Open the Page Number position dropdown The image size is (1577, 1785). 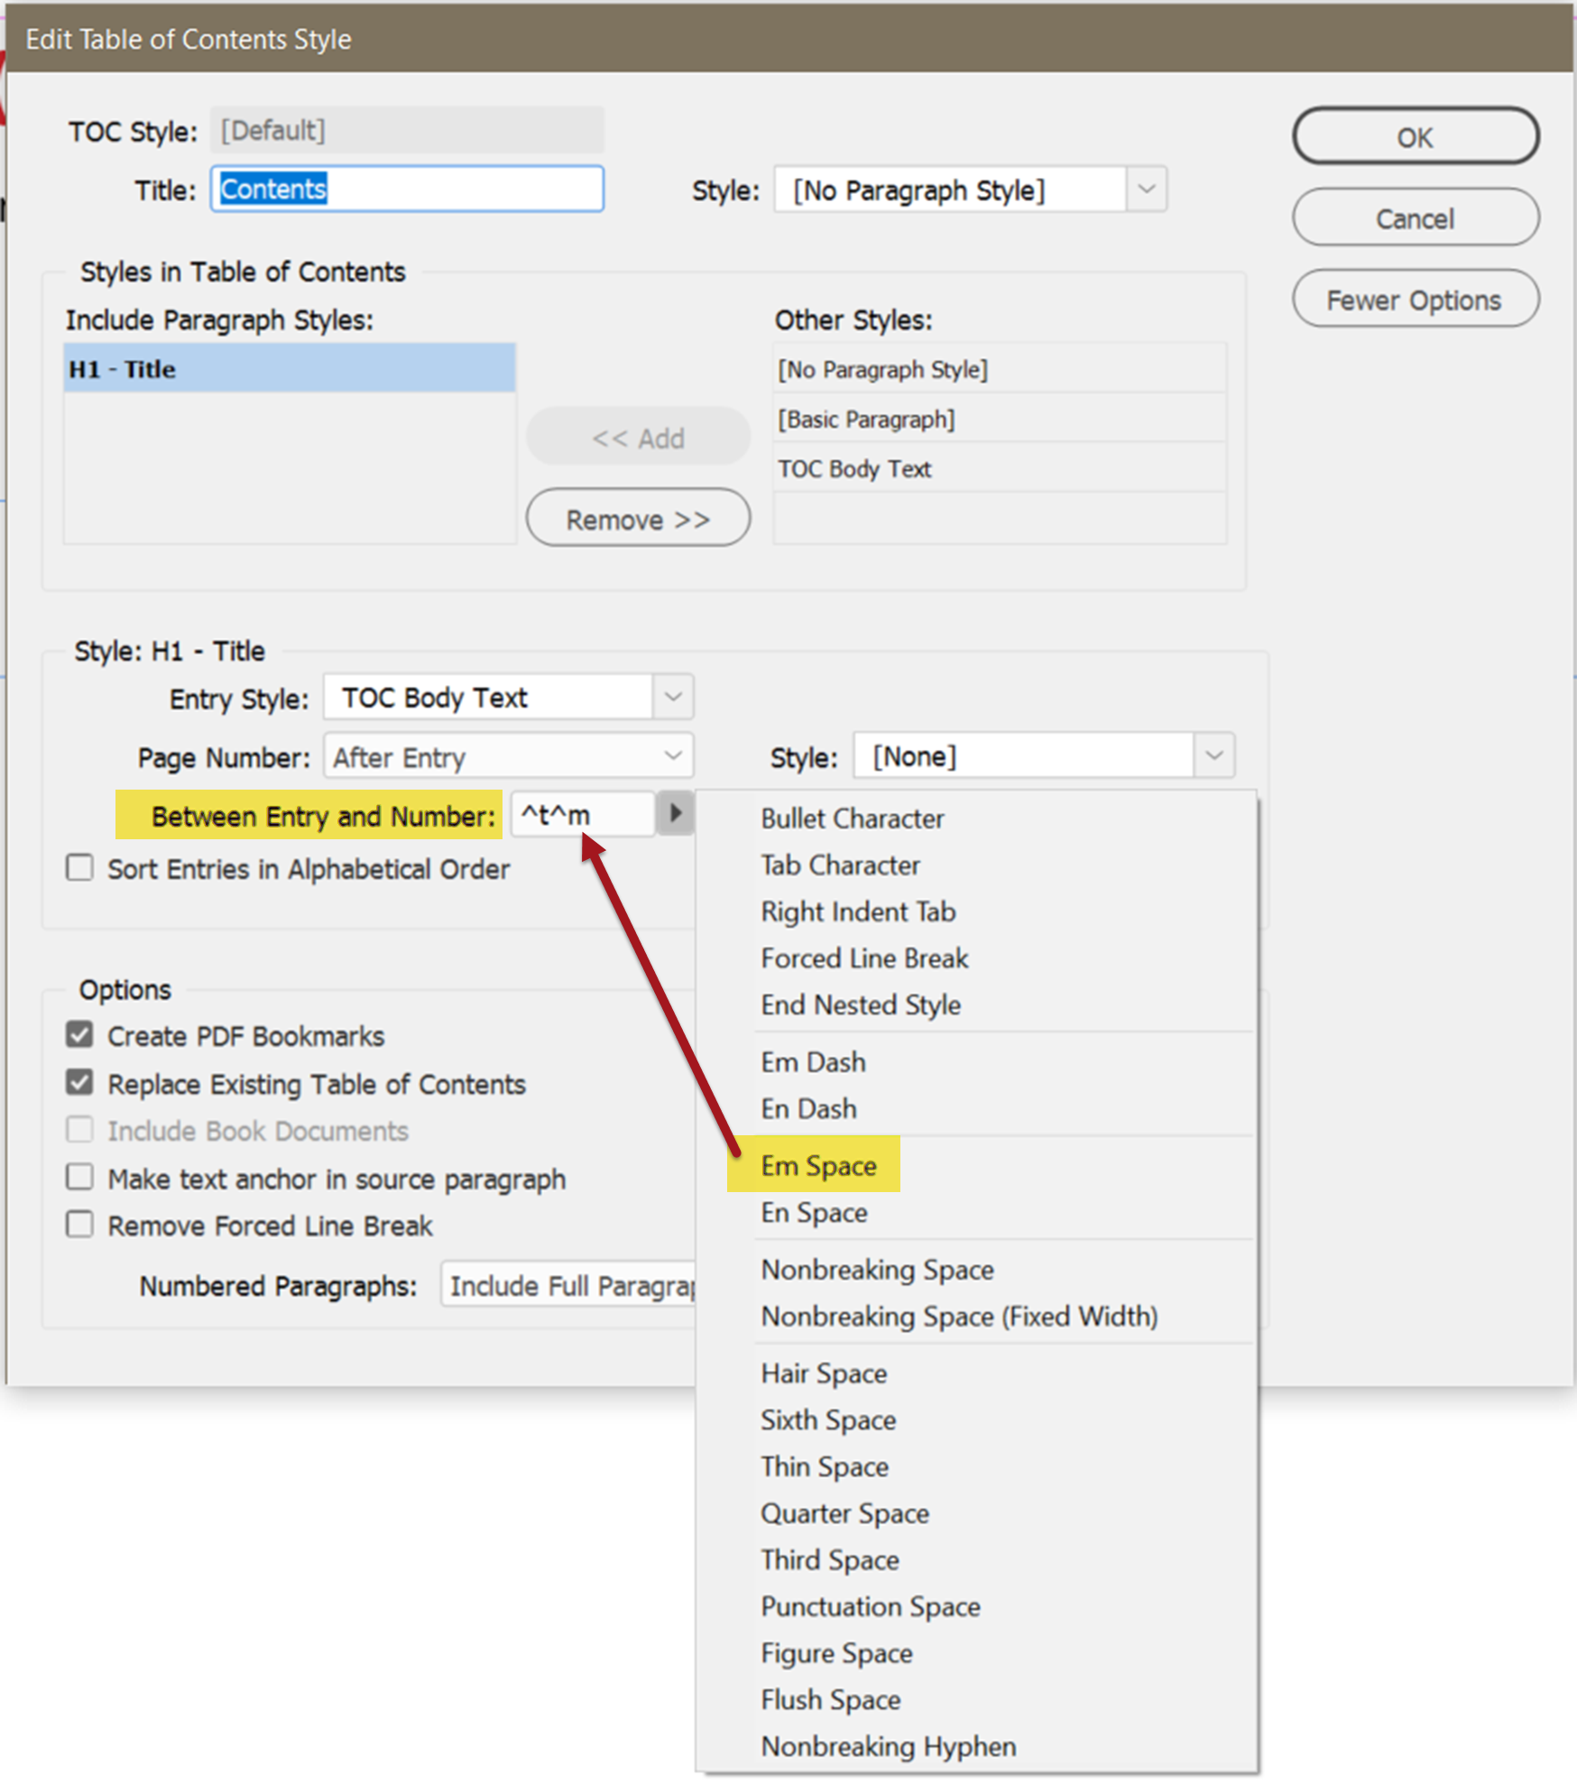(x=672, y=756)
